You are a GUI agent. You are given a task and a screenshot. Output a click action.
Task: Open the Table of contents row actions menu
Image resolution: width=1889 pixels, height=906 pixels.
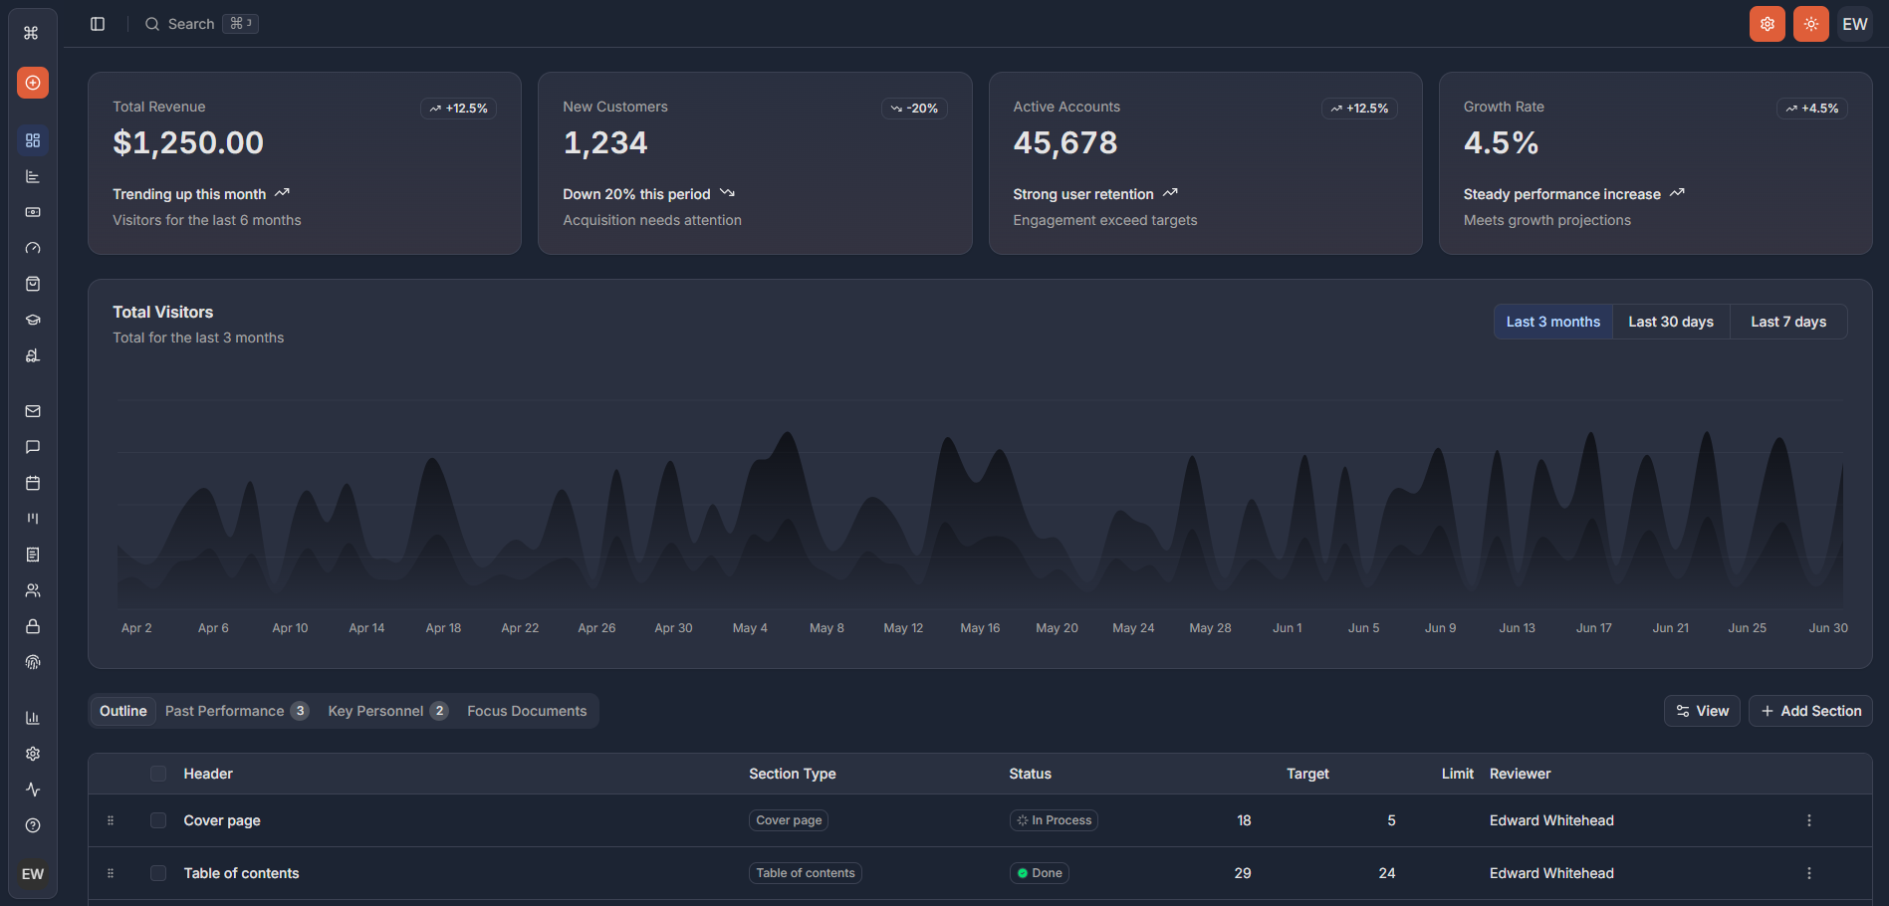point(1809,873)
